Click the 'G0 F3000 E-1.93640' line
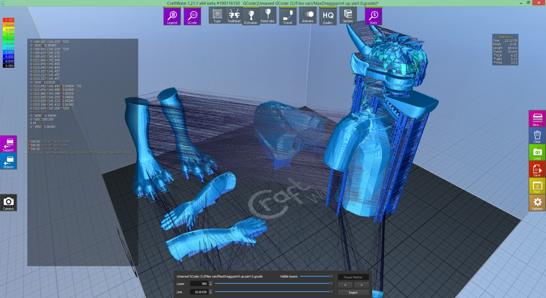546x298 pixels. tap(43, 116)
